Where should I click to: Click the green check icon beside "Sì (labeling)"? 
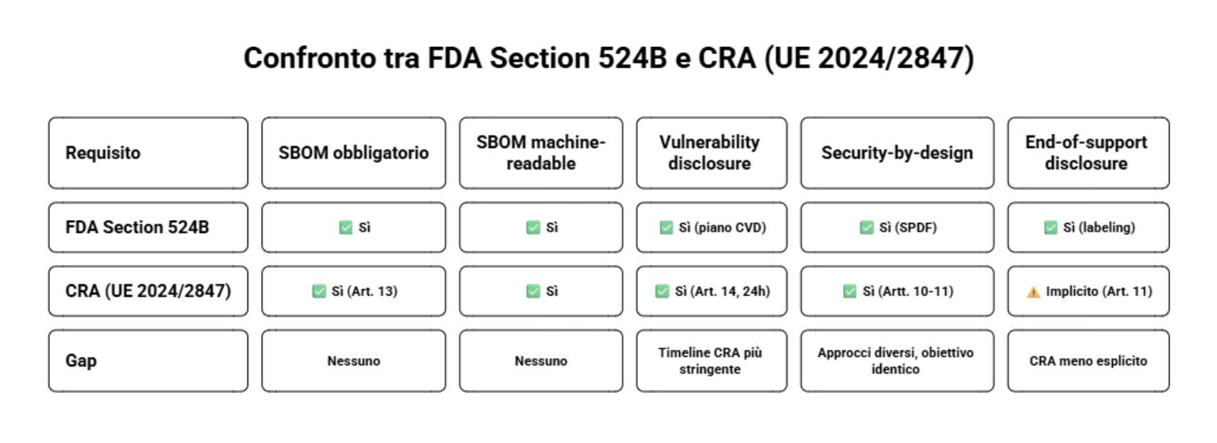point(1051,227)
